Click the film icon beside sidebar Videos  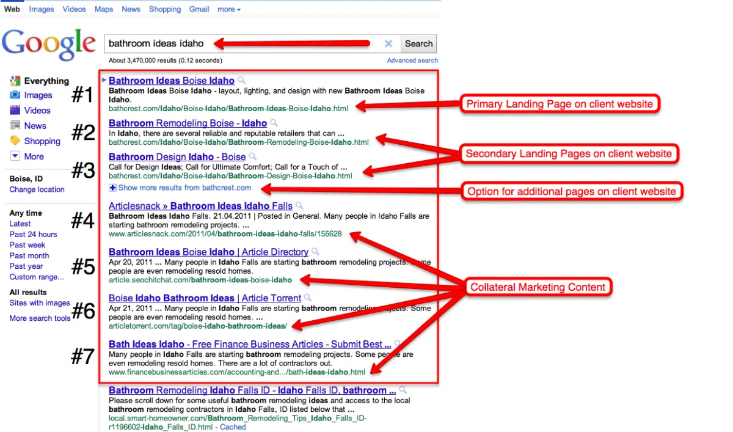tap(15, 111)
